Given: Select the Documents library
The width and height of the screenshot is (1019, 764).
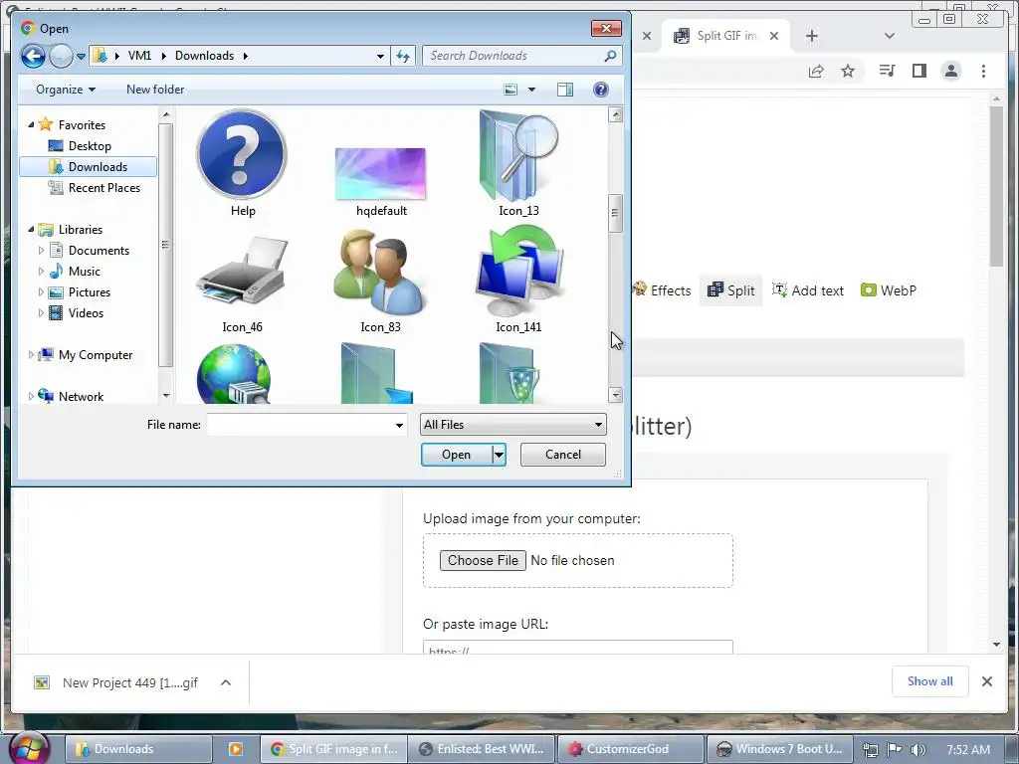Looking at the screenshot, I should pos(99,251).
